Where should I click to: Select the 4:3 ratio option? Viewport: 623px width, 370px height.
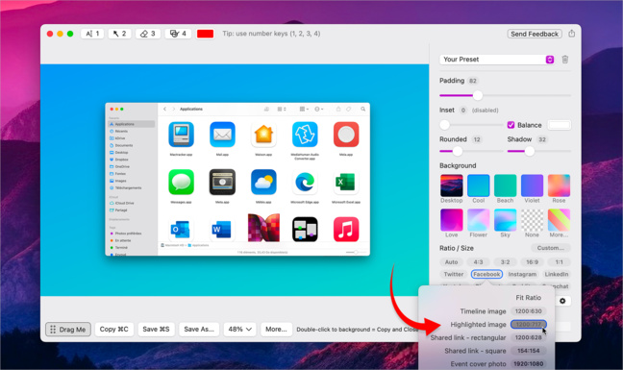[479, 262]
